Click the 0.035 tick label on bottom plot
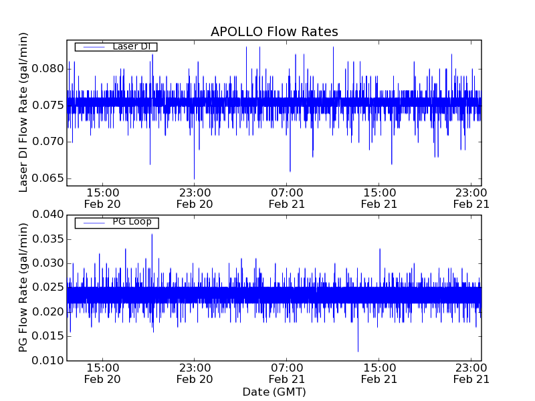The height and width of the screenshot is (401, 535). click(x=47, y=239)
